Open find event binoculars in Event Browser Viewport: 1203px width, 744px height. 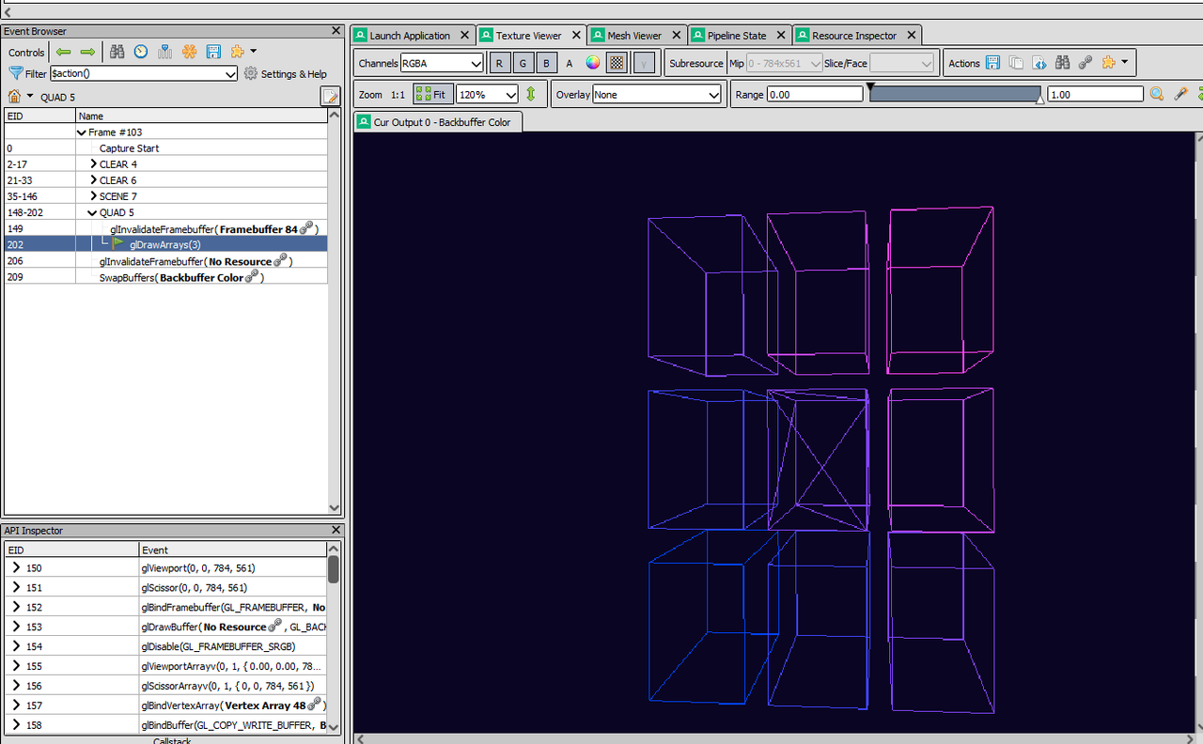click(x=117, y=52)
